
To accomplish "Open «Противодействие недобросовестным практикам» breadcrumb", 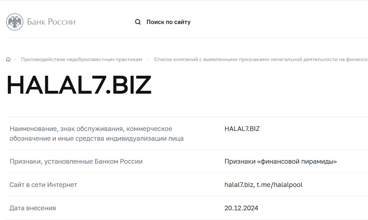I will pyautogui.click(x=82, y=60).
